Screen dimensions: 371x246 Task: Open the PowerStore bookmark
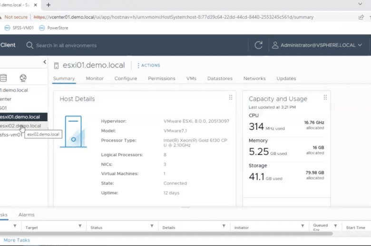point(53,28)
